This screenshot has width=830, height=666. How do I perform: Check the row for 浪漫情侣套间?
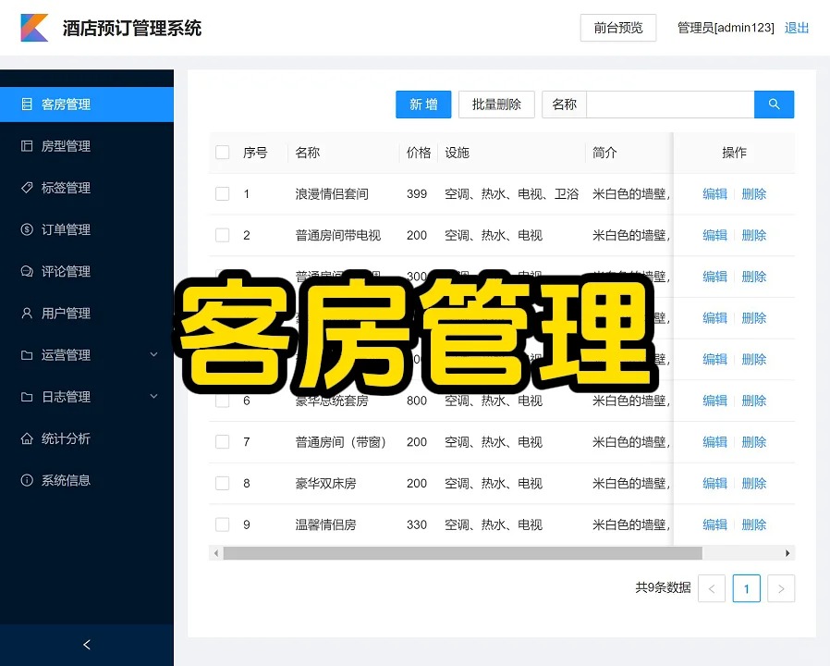[223, 194]
